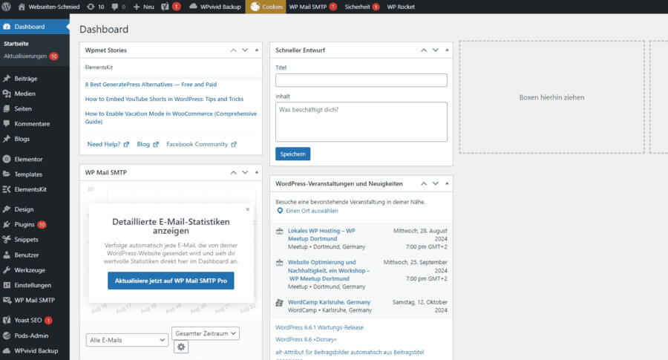Open Aktualisierungen submenu with 10 updates

(x=30, y=56)
